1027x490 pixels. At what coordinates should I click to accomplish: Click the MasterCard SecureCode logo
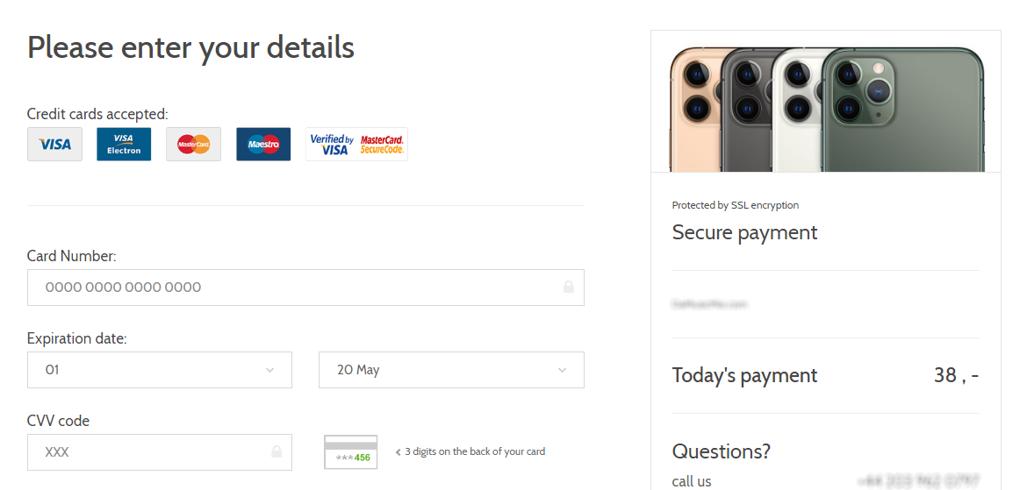pos(382,145)
